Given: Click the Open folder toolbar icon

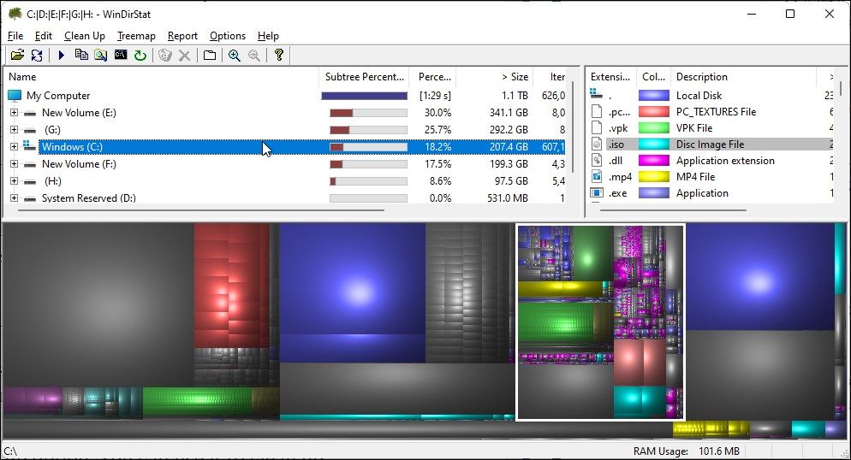Looking at the screenshot, I should tap(16, 56).
